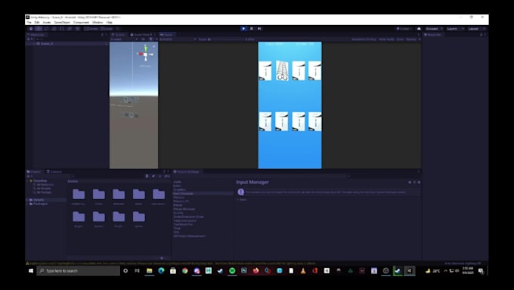Select the Assets folder in Project tree

(38, 200)
